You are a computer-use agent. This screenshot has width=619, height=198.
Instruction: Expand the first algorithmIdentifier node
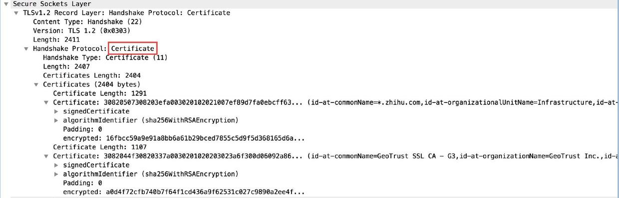pyautogui.click(x=56, y=120)
